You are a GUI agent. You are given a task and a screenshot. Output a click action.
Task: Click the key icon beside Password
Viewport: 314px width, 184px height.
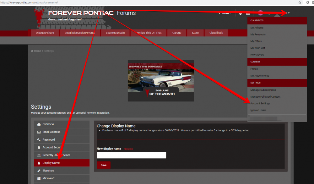[39, 140]
